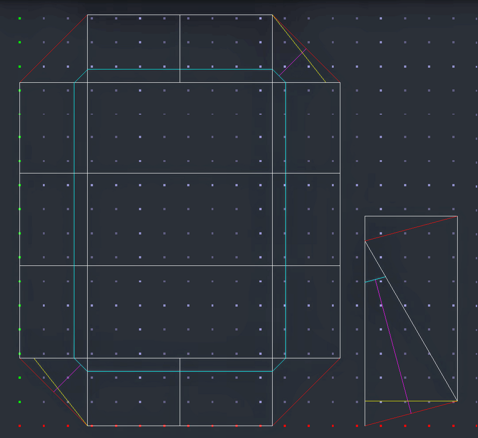Screen dimensions: 478x438
Task: Select the cyan right vertical line of the inset outline
Action: [x=286, y=220]
